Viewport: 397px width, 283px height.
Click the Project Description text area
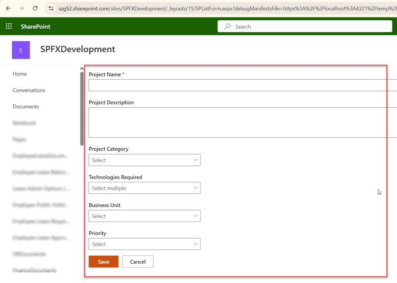pos(243,122)
